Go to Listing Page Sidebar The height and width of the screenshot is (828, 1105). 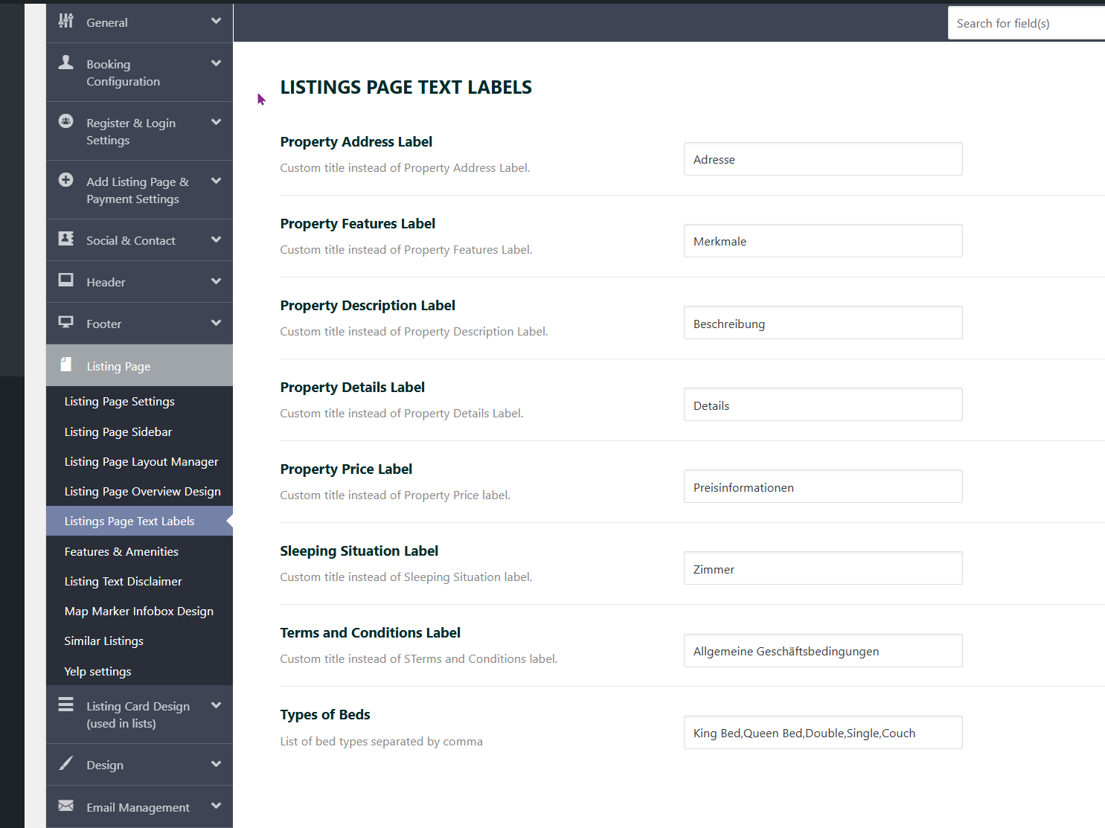pyautogui.click(x=139, y=431)
